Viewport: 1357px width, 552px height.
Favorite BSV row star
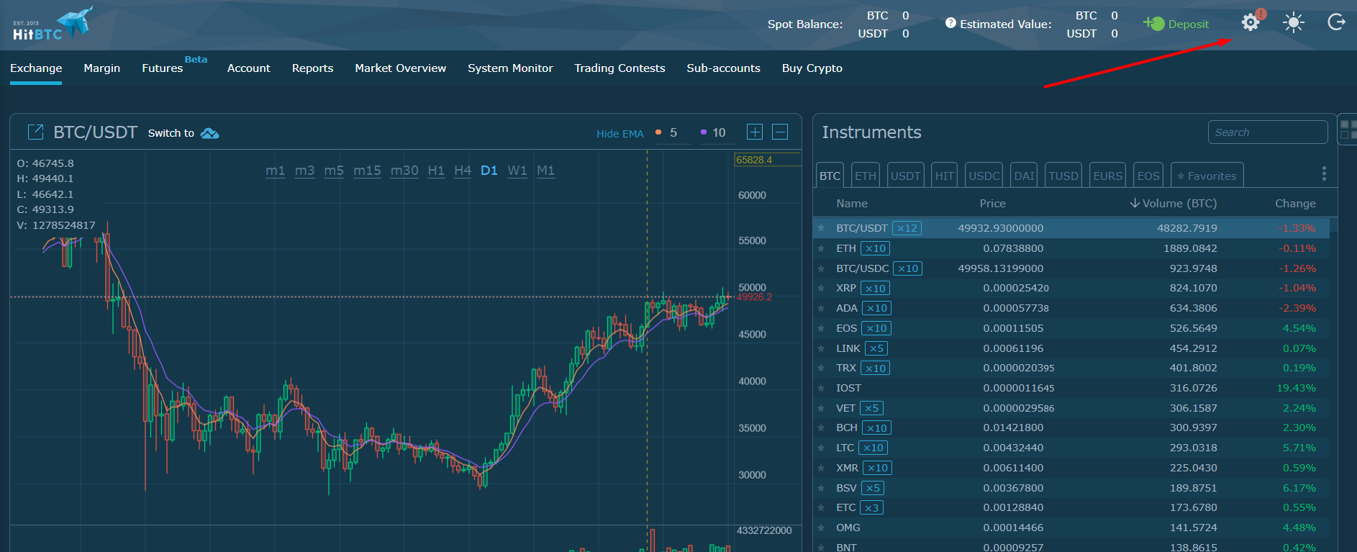821,488
